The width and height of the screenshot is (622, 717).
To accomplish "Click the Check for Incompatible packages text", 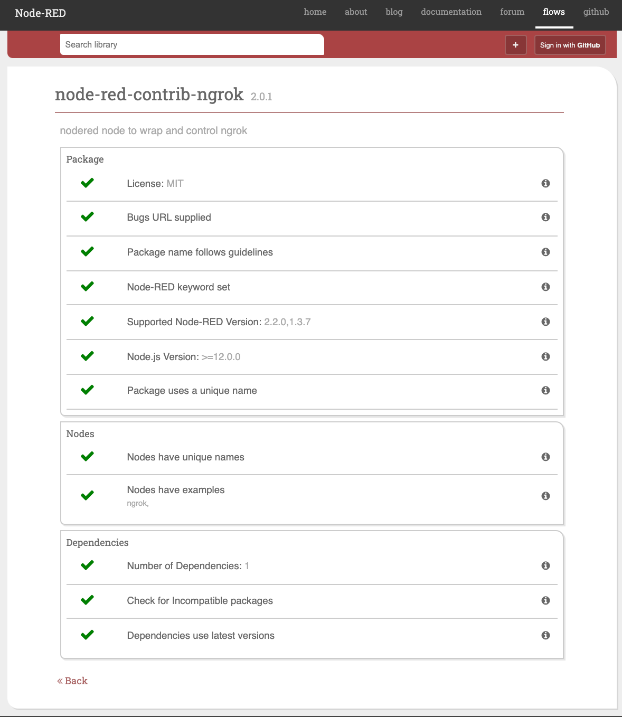I will click(200, 601).
